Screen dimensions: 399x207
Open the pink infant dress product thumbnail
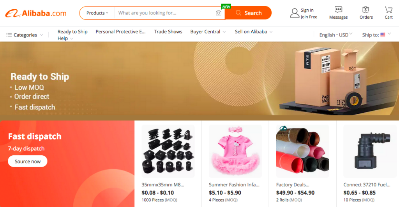(x=235, y=151)
